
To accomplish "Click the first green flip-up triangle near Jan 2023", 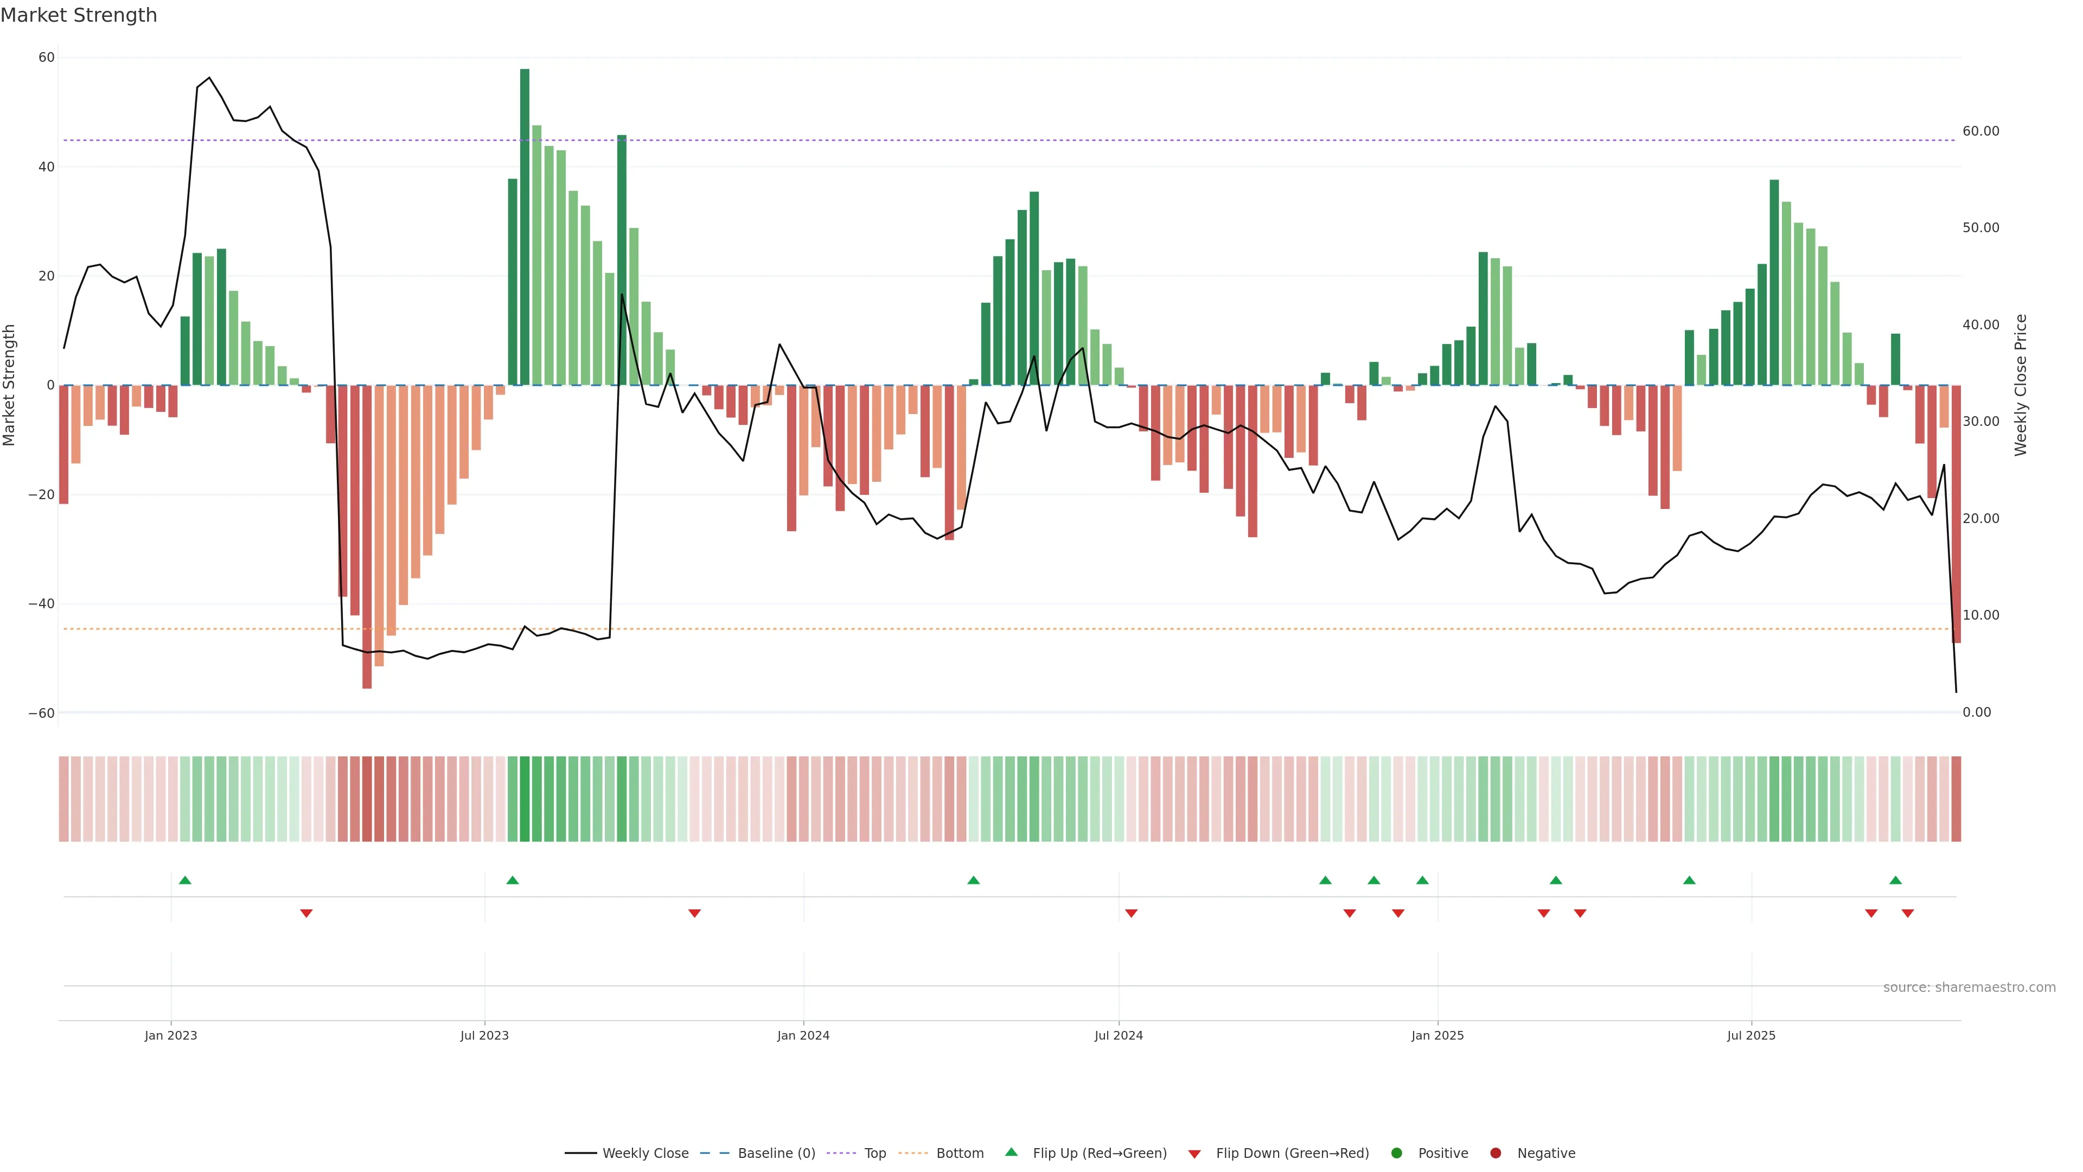I will [185, 880].
